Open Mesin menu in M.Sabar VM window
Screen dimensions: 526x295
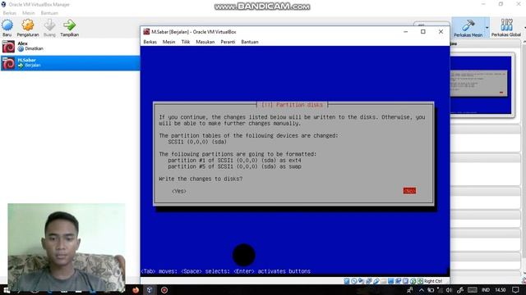click(168, 42)
